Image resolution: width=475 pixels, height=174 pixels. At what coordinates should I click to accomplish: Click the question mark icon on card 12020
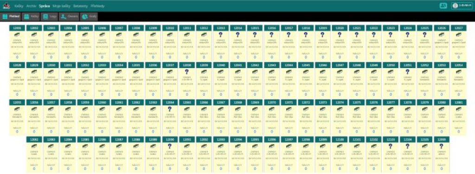coord(340,35)
